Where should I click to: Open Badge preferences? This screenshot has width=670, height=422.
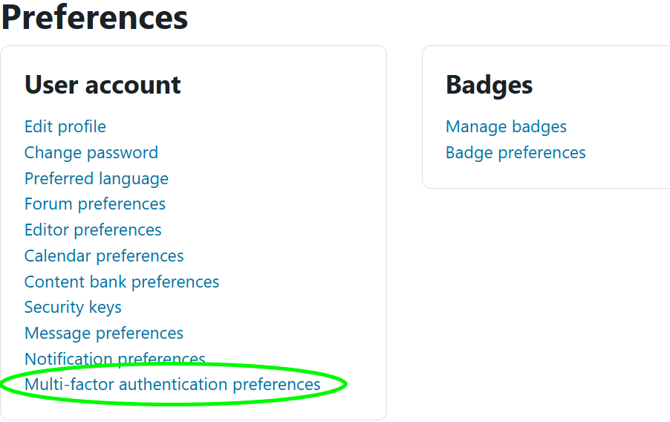[x=515, y=152]
